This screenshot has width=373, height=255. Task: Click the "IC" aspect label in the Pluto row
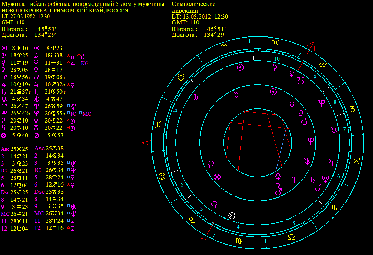coord(73,114)
